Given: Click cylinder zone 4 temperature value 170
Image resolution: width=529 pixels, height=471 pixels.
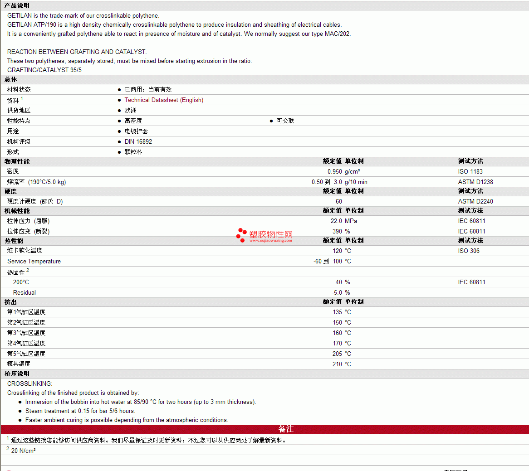Looking at the screenshot, I should pyautogui.click(x=338, y=344).
